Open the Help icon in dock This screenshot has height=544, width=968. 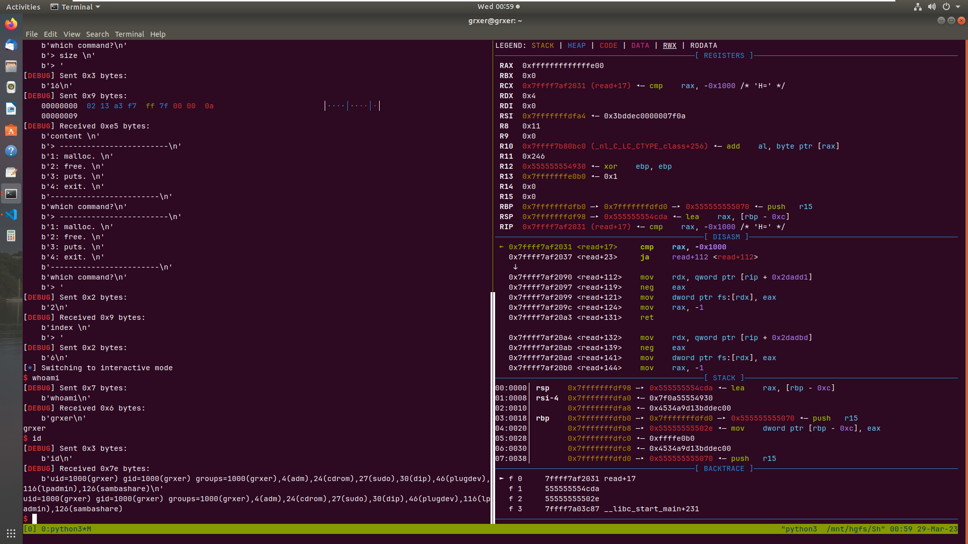tap(11, 151)
